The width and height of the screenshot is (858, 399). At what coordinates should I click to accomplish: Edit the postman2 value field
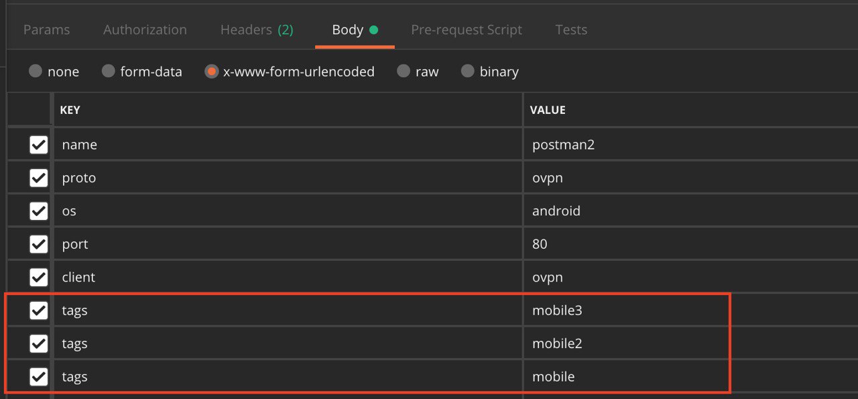coord(690,144)
